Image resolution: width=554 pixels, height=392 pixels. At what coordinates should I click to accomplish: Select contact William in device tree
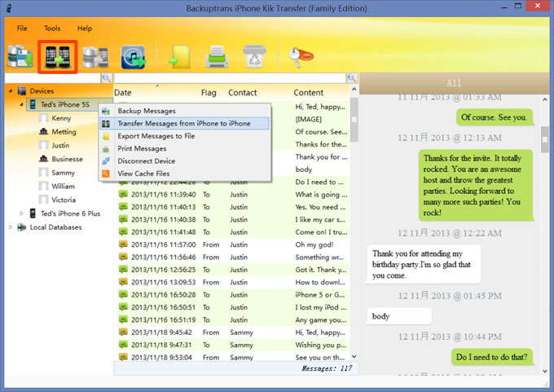click(x=63, y=186)
